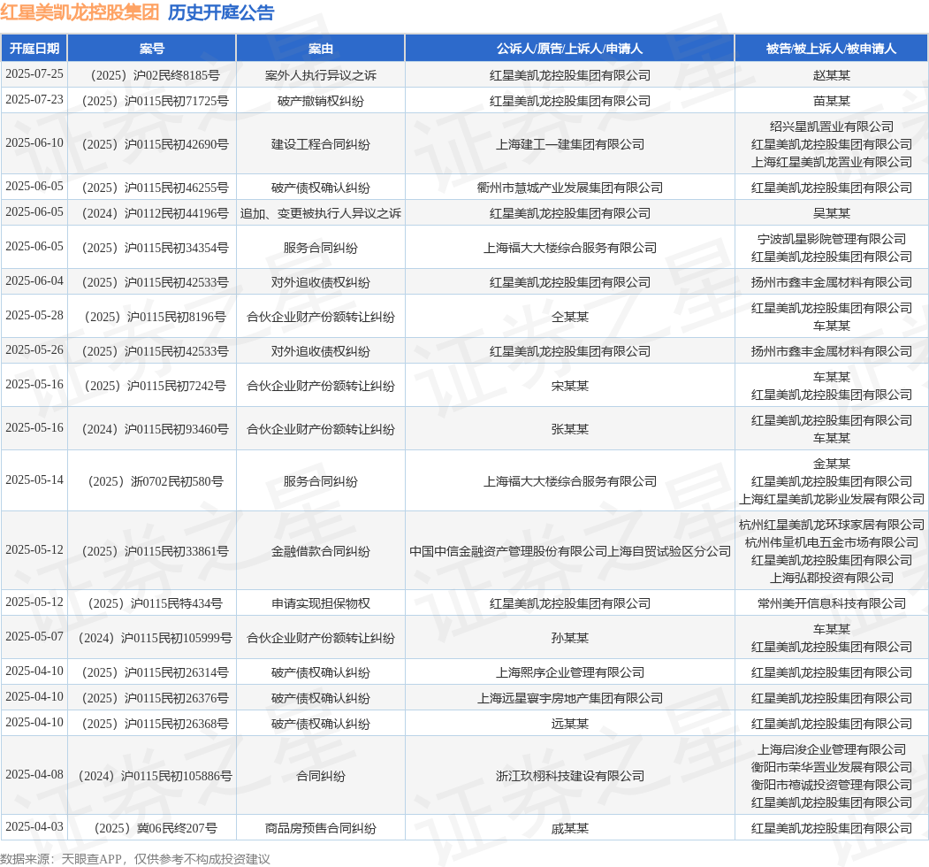
Task: Click plaintiff 张某某
Action: [x=569, y=429]
